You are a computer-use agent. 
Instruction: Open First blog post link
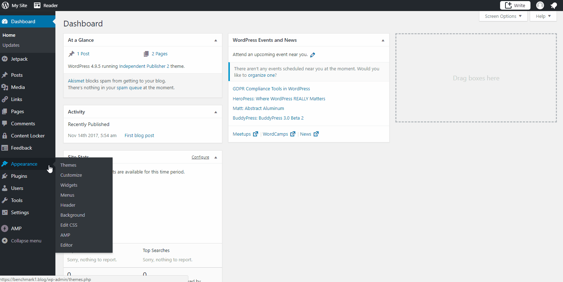[x=139, y=135]
